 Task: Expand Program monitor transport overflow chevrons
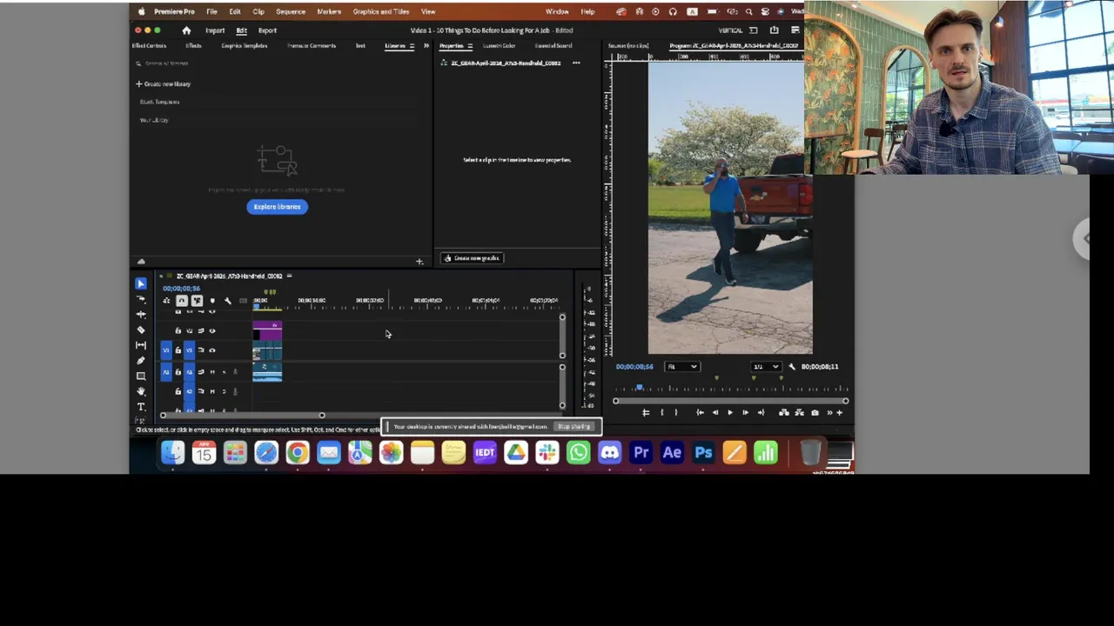coord(829,413)
